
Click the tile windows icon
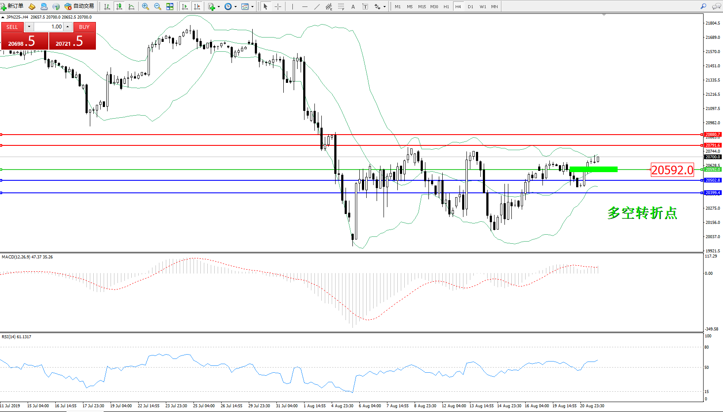point(170,6)
